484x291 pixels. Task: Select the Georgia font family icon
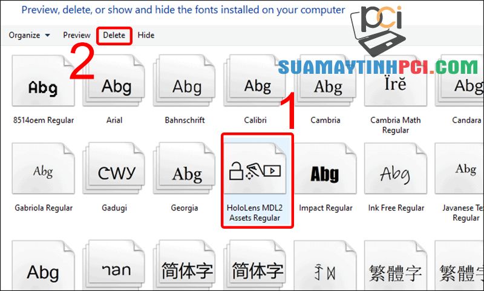(x=185, y=169)
